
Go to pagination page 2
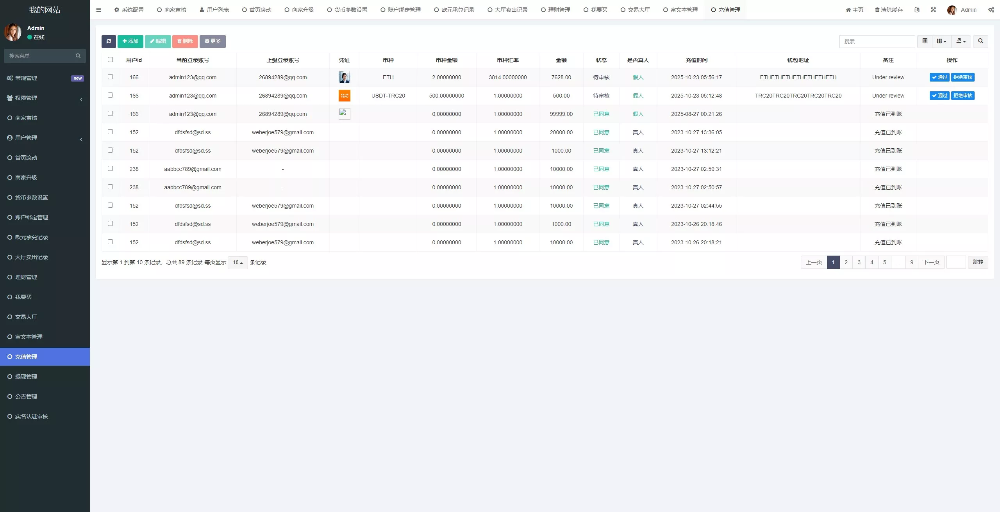(x=846, y=262)
